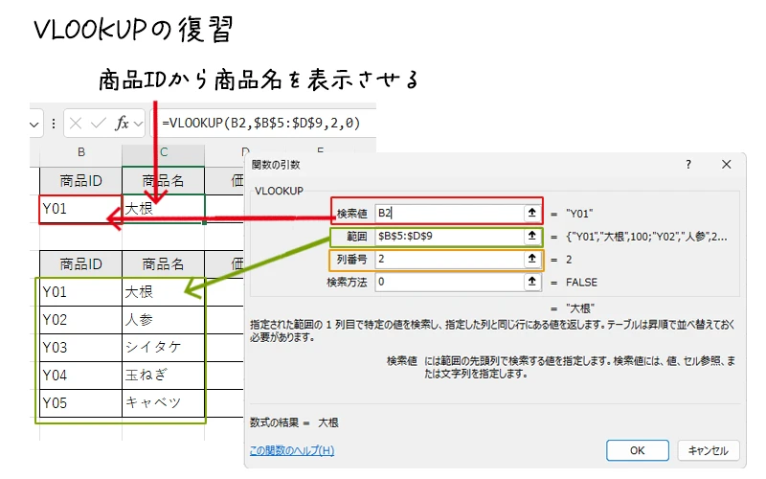This screenshot has width=766, height=479.
Task: Click the top 商品名 header cell
Action: [x=163, y=181]
